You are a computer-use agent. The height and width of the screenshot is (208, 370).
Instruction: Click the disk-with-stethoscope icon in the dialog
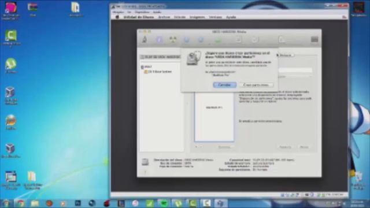(x=193, y=58)
